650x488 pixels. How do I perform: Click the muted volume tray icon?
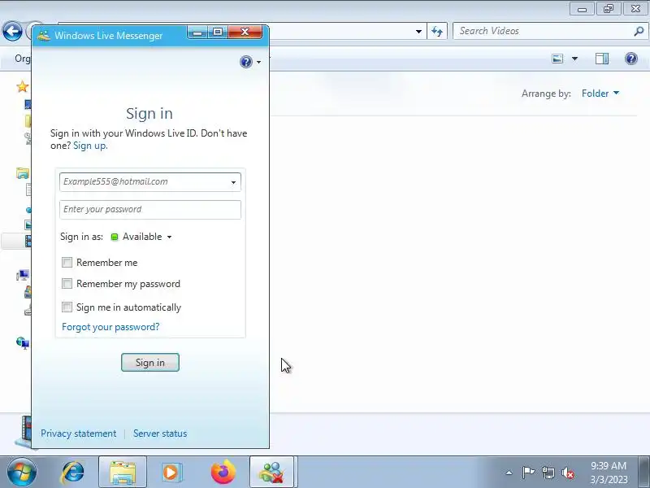[x=568, y=473]
